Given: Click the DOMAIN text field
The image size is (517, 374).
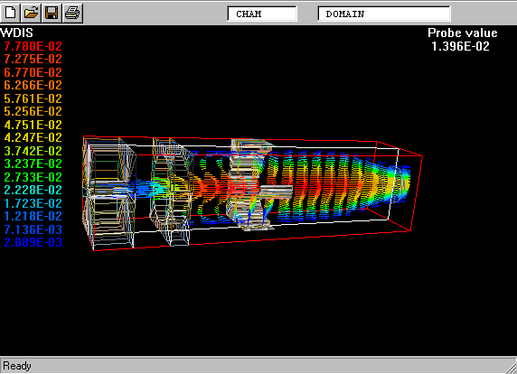Looking at the screenshot, I should 384,14.
